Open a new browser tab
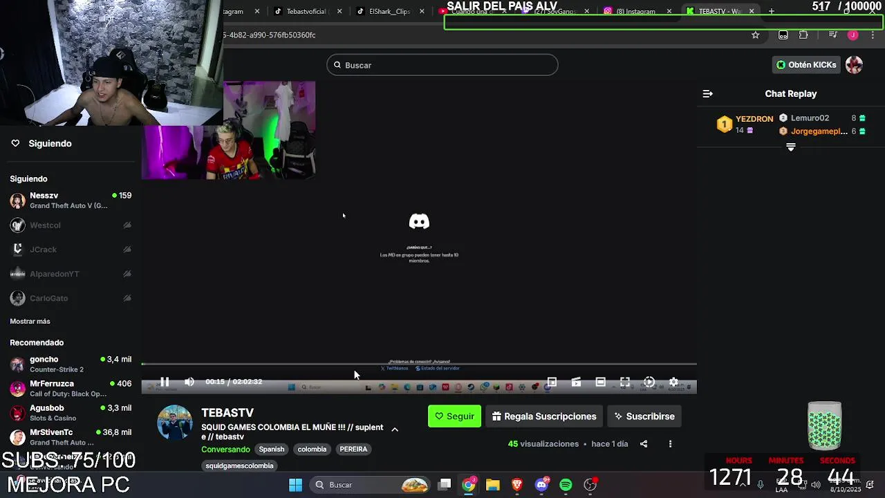 pos(772,11)
